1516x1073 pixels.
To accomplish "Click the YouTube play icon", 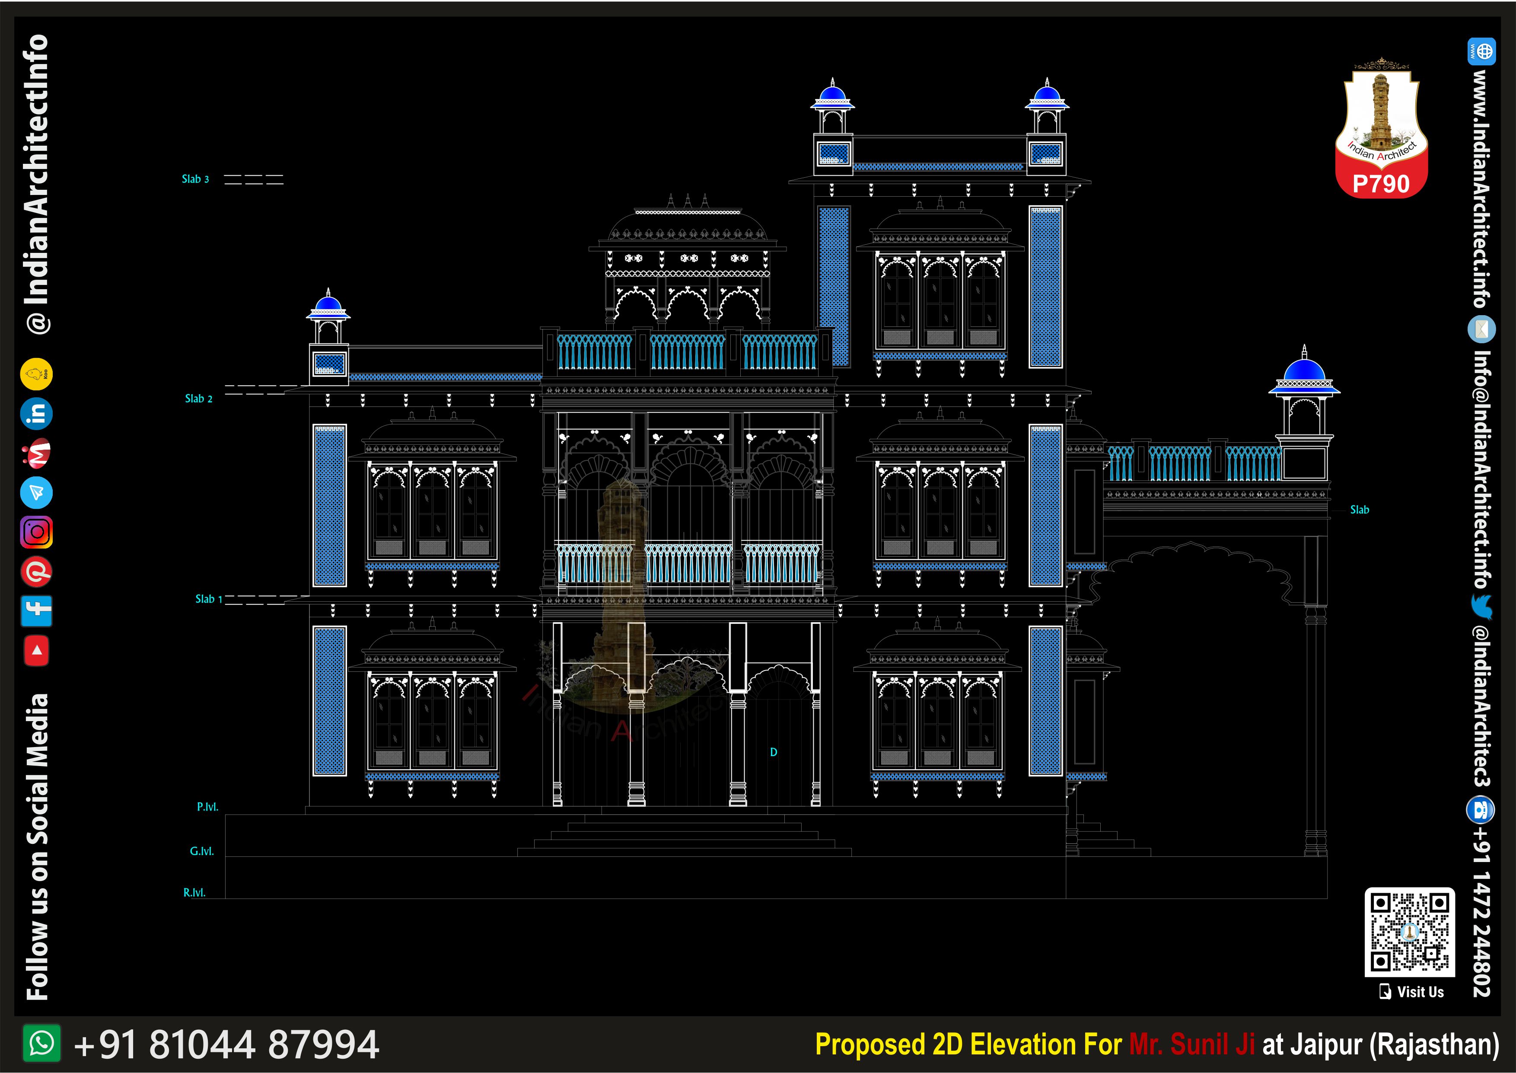I will pos(36,650).
